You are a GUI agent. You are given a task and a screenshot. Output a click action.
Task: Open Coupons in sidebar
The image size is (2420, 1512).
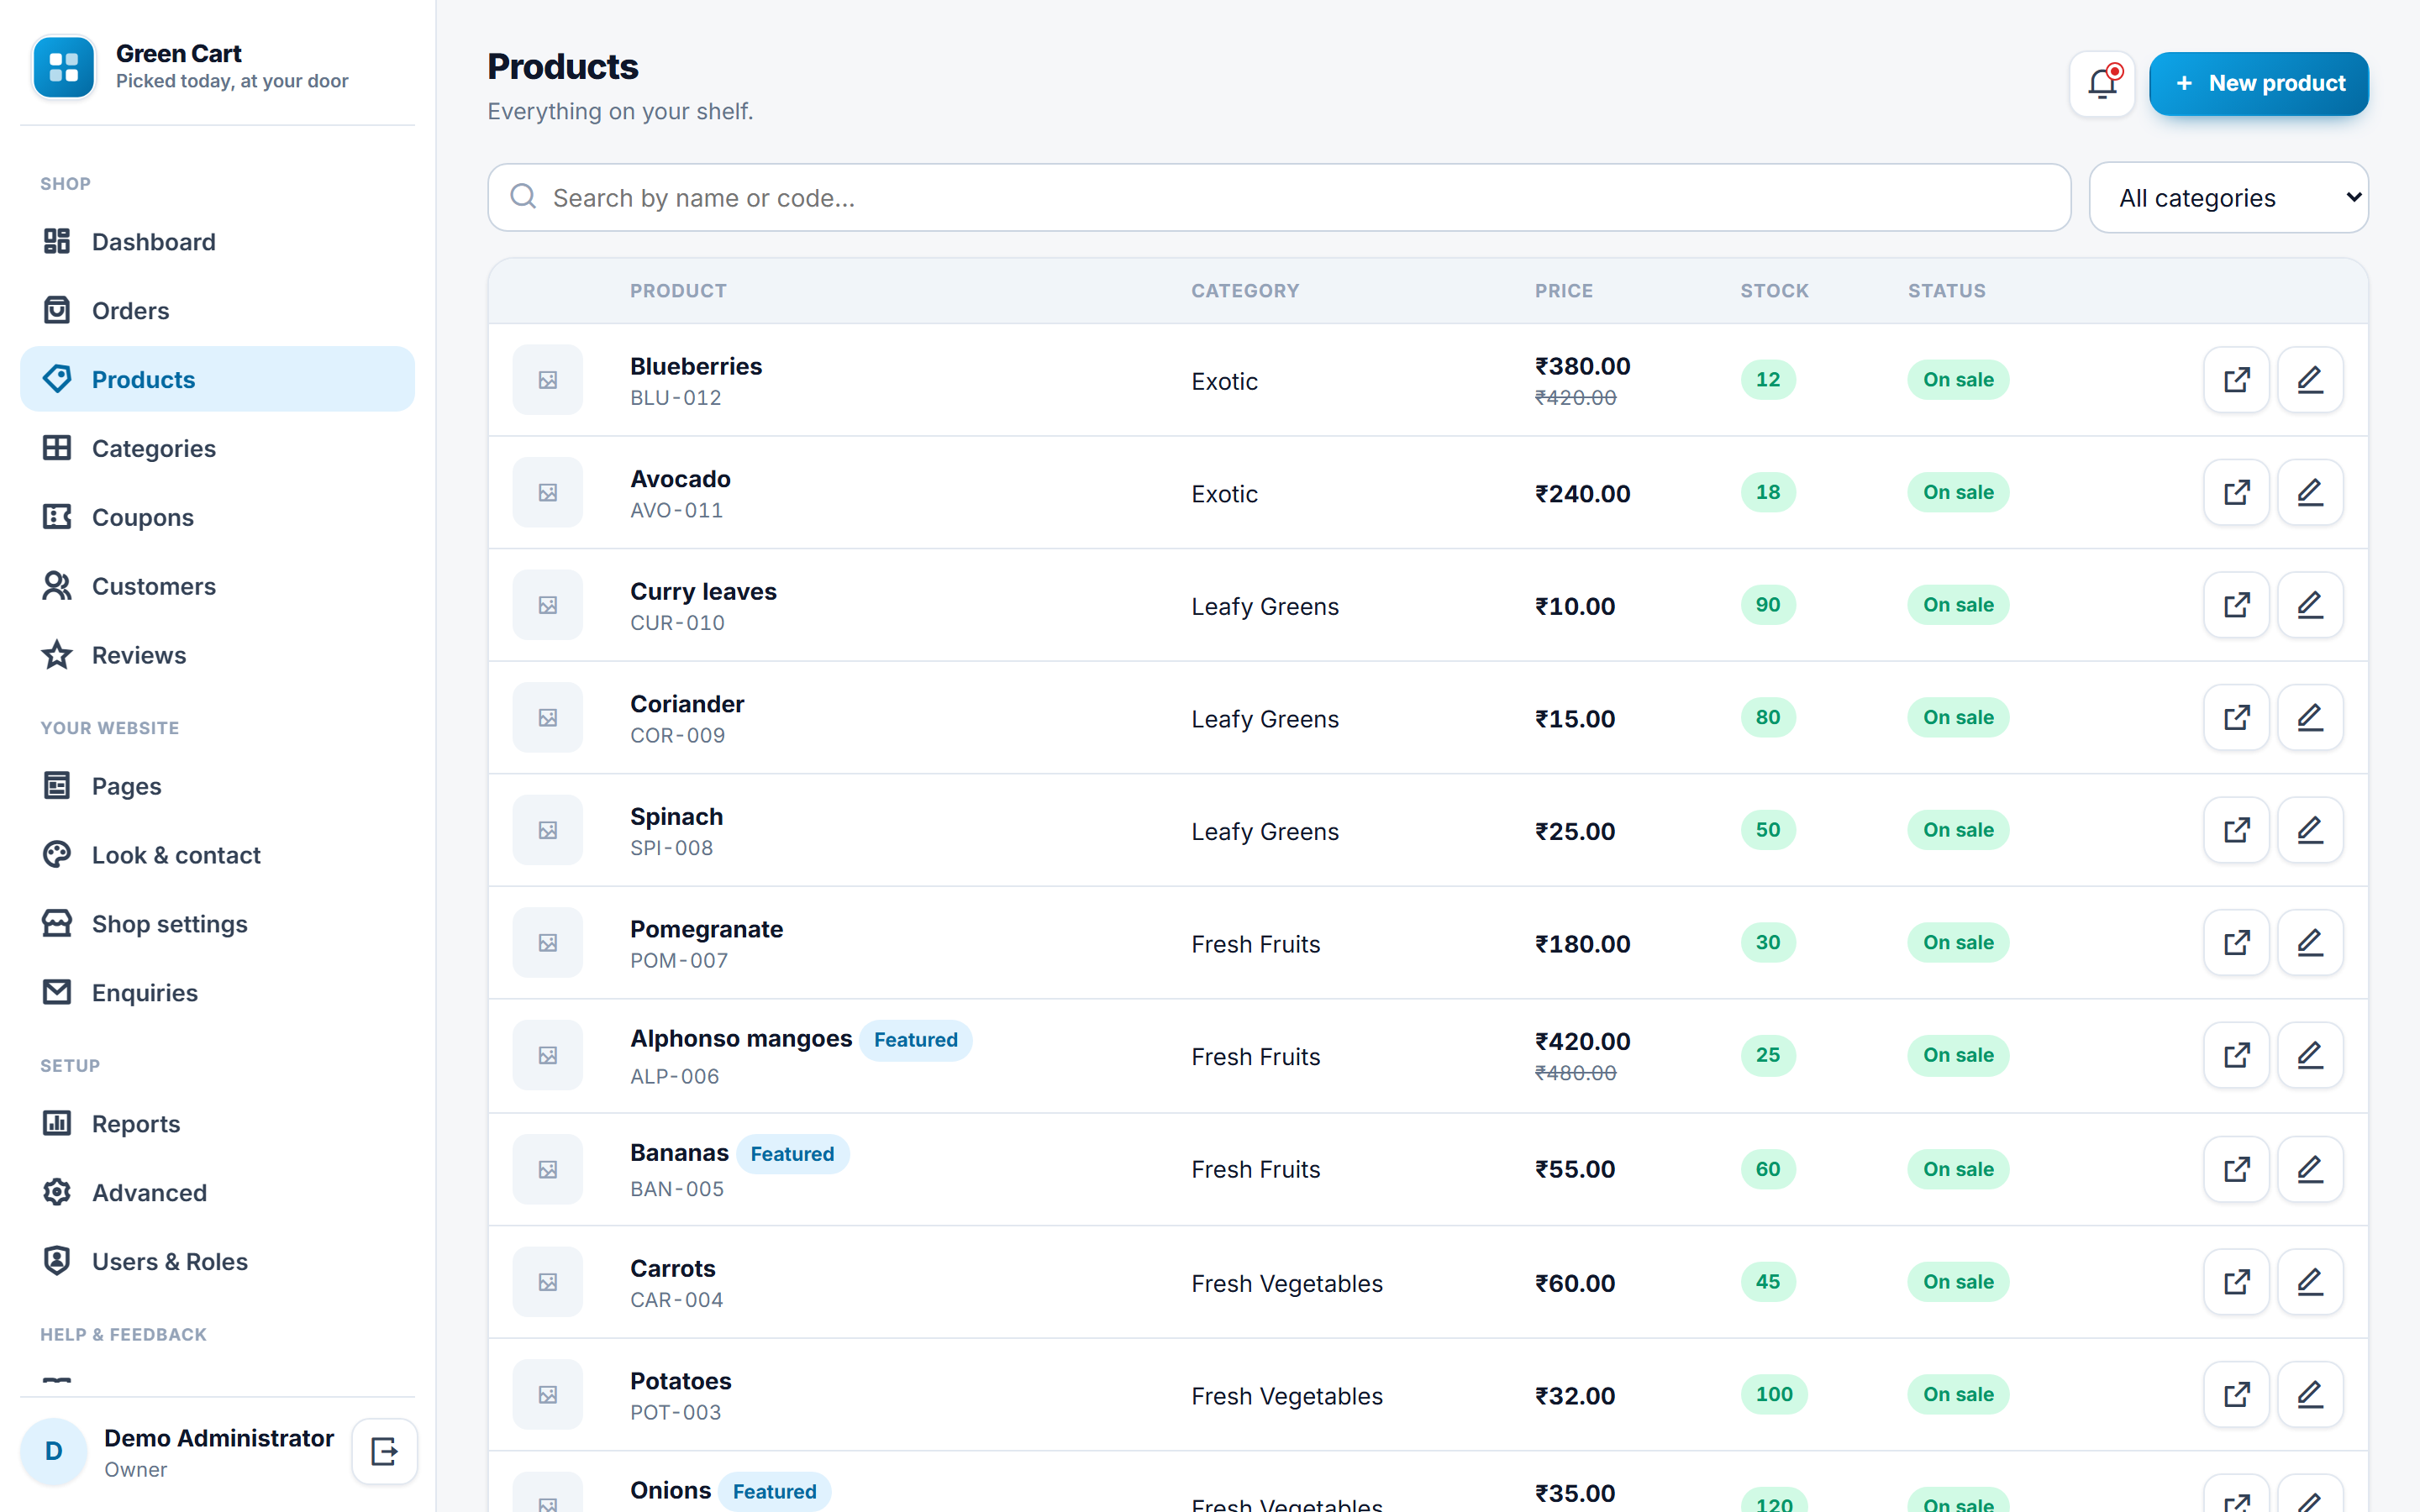(x=217, y=517)
